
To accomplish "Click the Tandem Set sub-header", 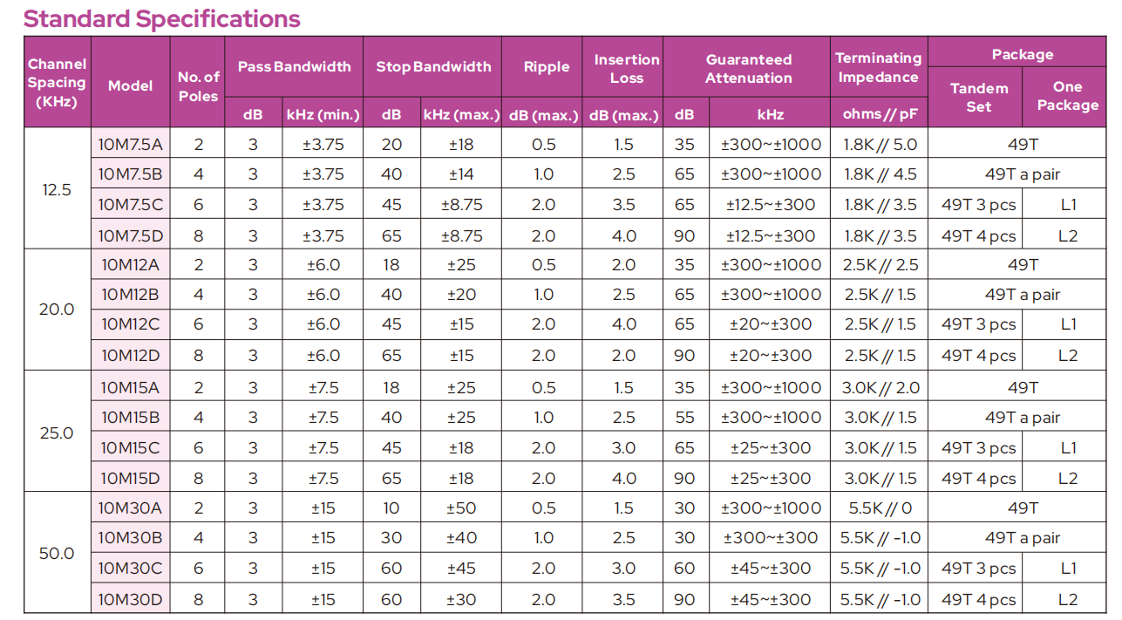I will (978, 97).
